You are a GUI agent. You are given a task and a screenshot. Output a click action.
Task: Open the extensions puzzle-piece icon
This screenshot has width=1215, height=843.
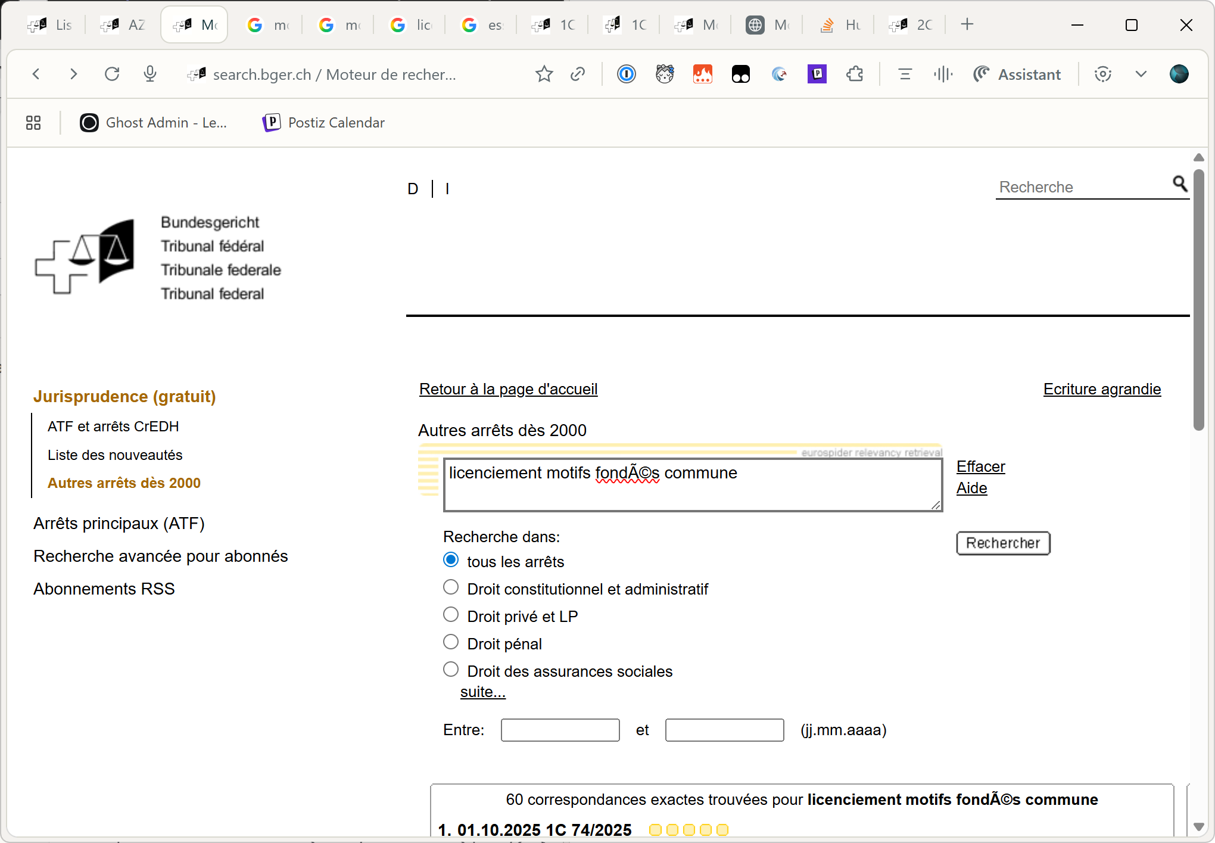(x=855, y=74)
